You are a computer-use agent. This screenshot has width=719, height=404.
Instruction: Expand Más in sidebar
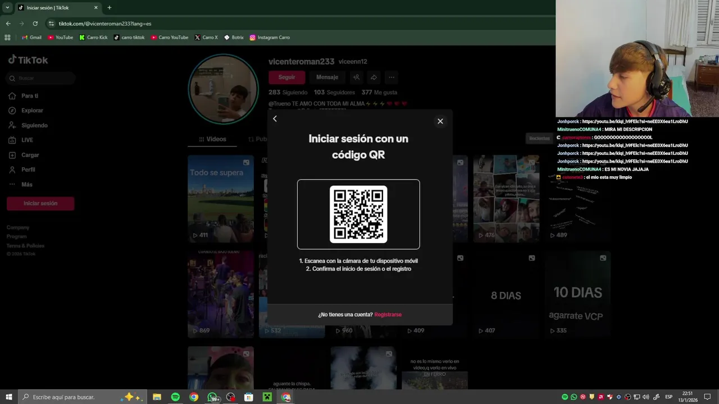tap(20, 185)
